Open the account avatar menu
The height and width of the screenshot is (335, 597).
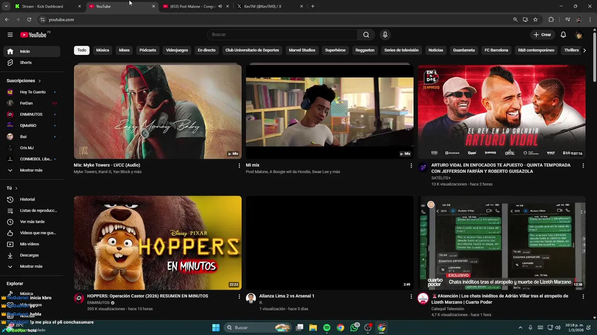(579, 35)
